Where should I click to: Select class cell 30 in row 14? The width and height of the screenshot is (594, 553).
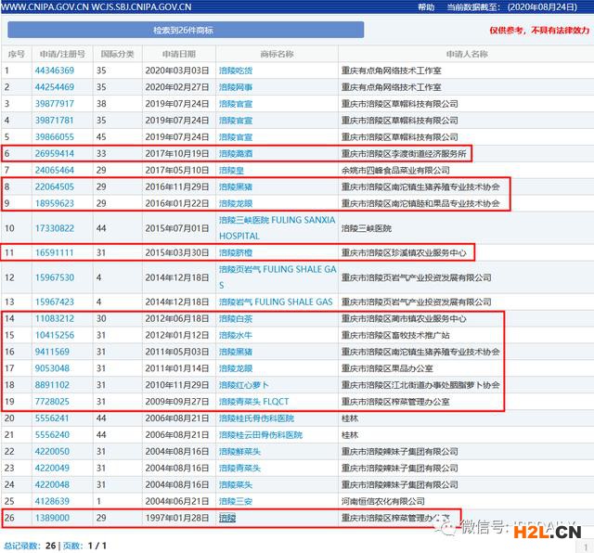coord(101,319)
